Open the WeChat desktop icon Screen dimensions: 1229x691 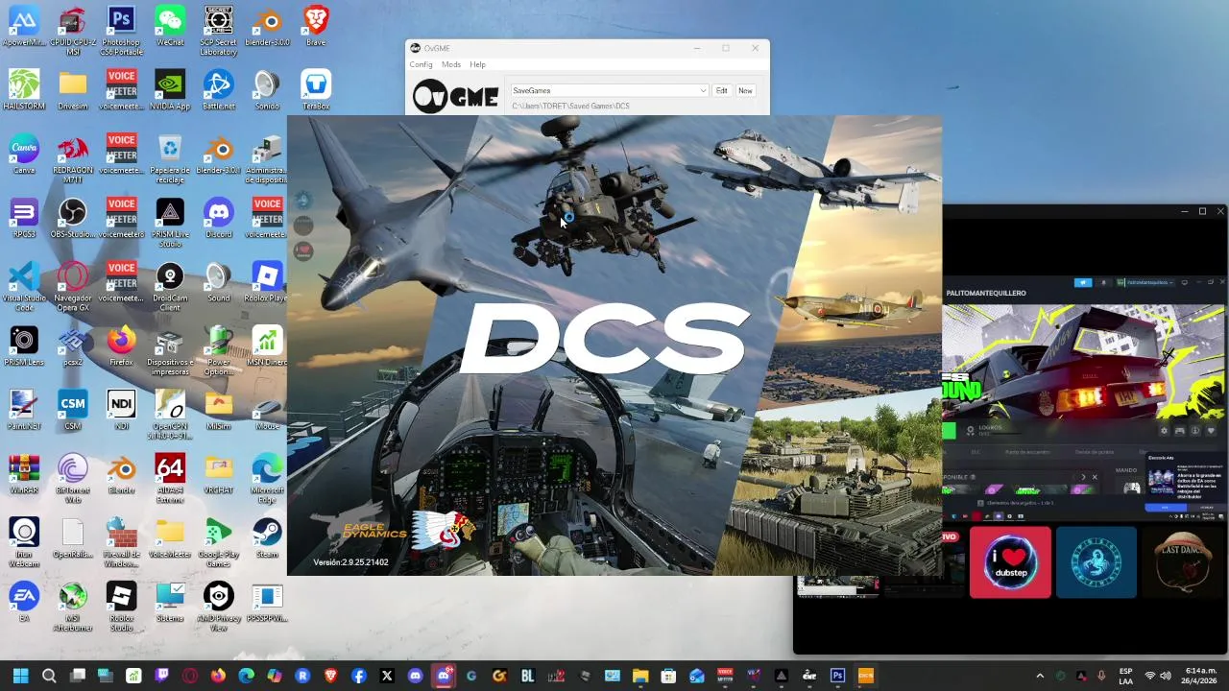(x=170, y=27)
